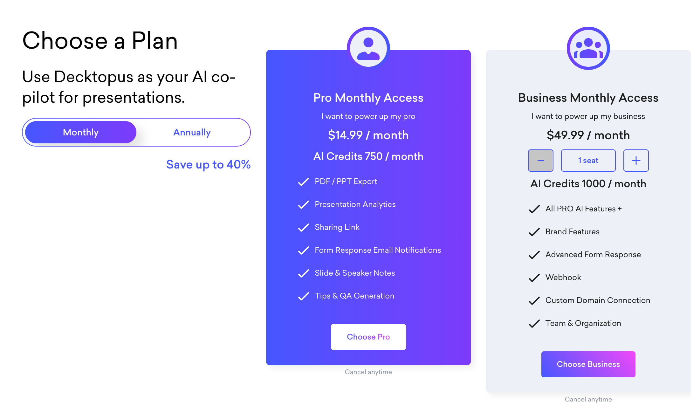Click the Save up to 40% text
The height and width of the screenshot is (412, 700).
pos(208,164)
